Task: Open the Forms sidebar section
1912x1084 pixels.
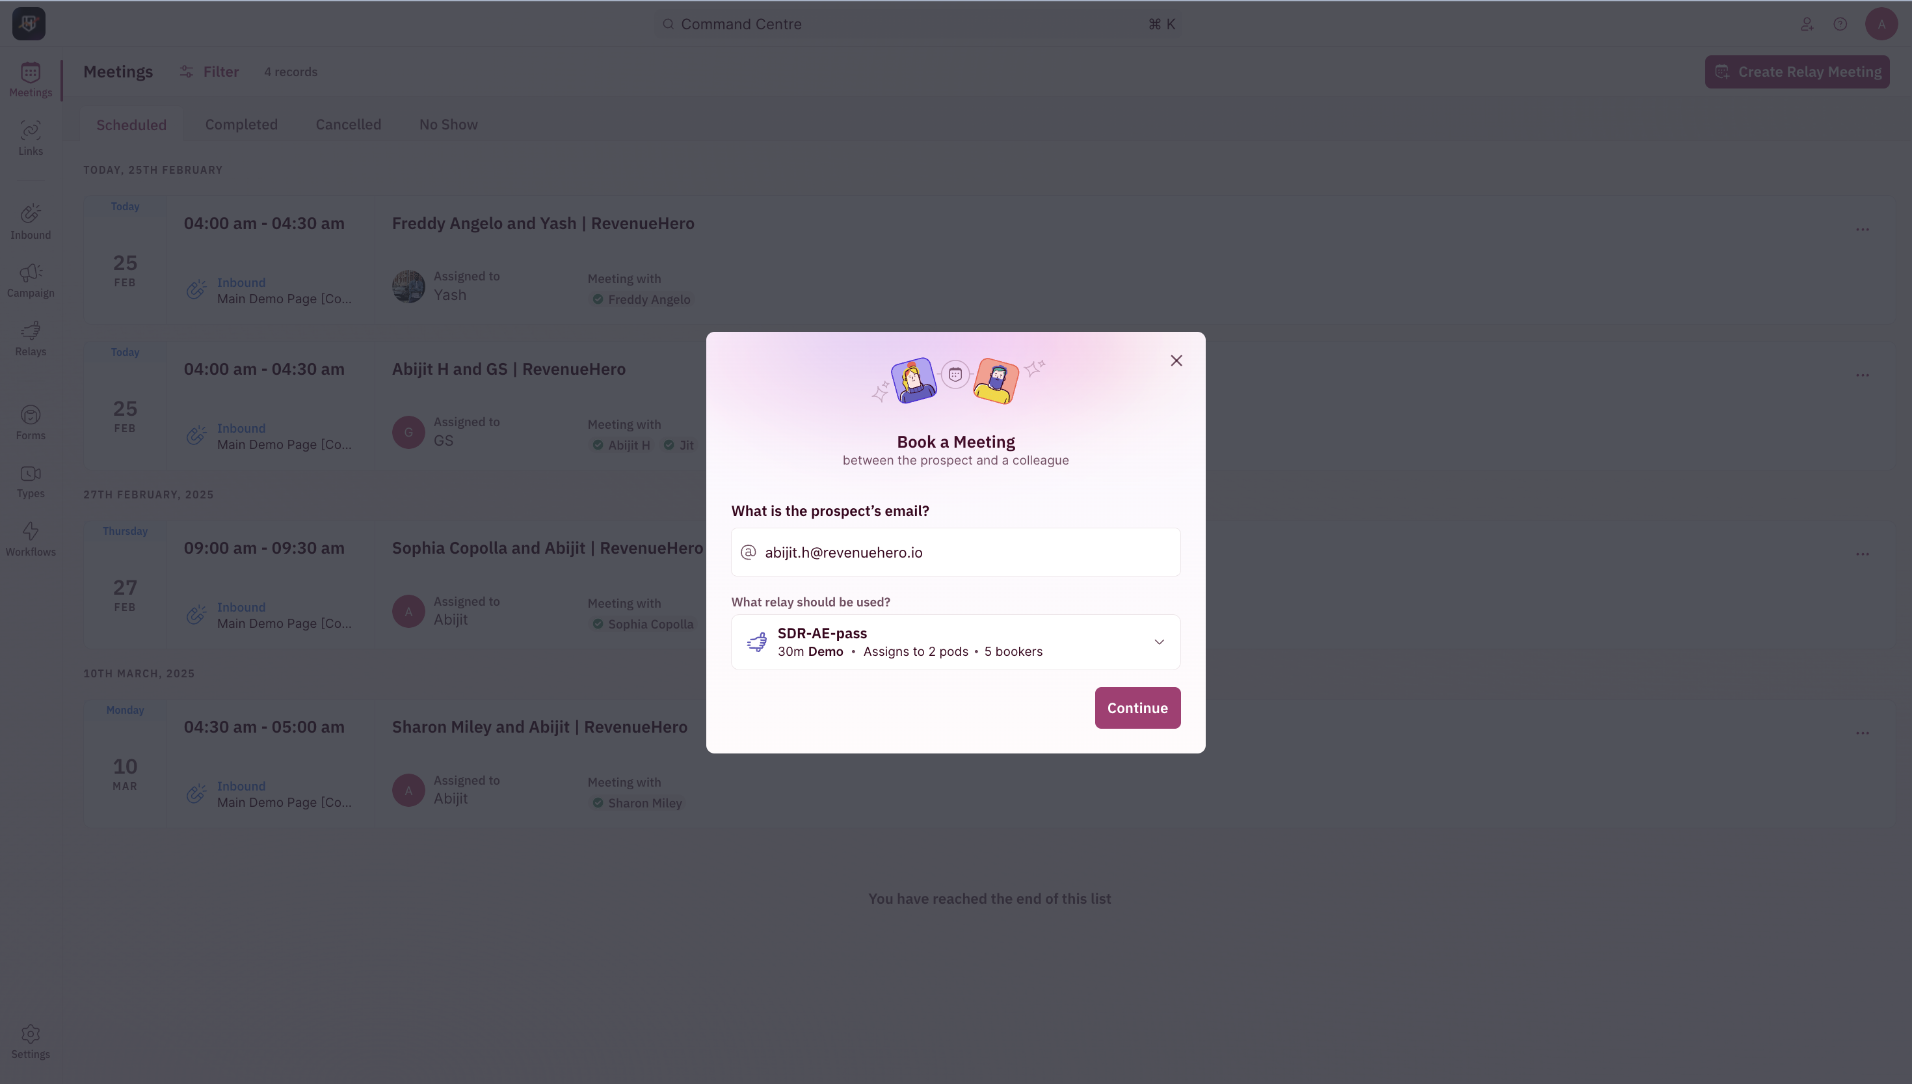Action: (x=31, y=423)
